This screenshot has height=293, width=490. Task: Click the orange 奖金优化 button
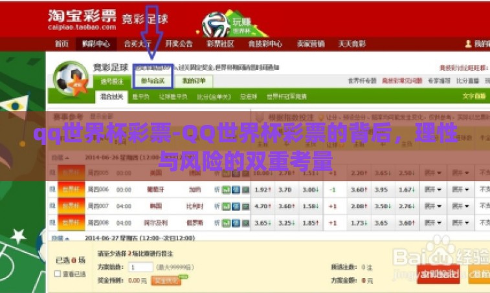[166, 280]
